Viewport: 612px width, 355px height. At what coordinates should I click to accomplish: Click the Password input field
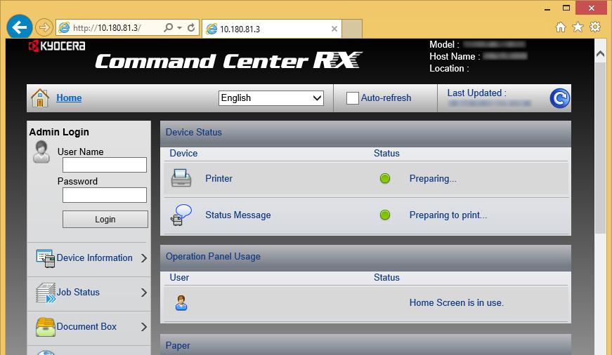(x=105, y=195)
